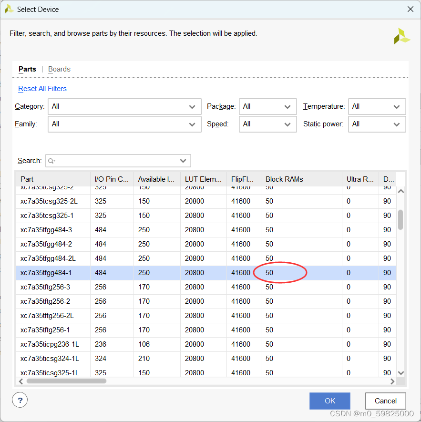Image resolution: width=421 pixels, height=422 pixels.
Task: Click the help question mark icon
Action: point(20,400)
